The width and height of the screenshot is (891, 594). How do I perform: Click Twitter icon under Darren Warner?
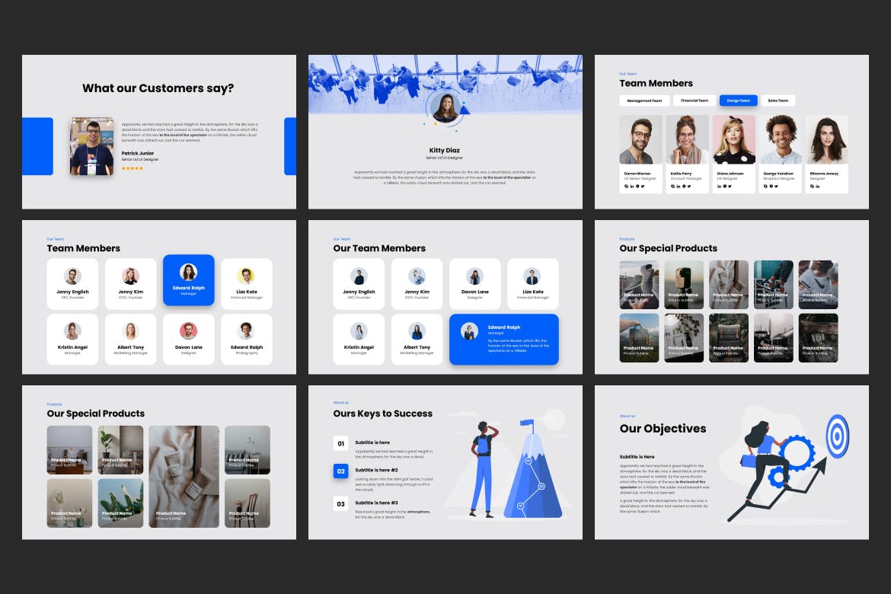click(642, 186)
